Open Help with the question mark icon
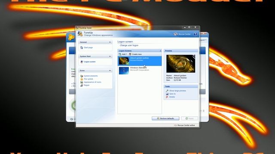 point(195,34)
